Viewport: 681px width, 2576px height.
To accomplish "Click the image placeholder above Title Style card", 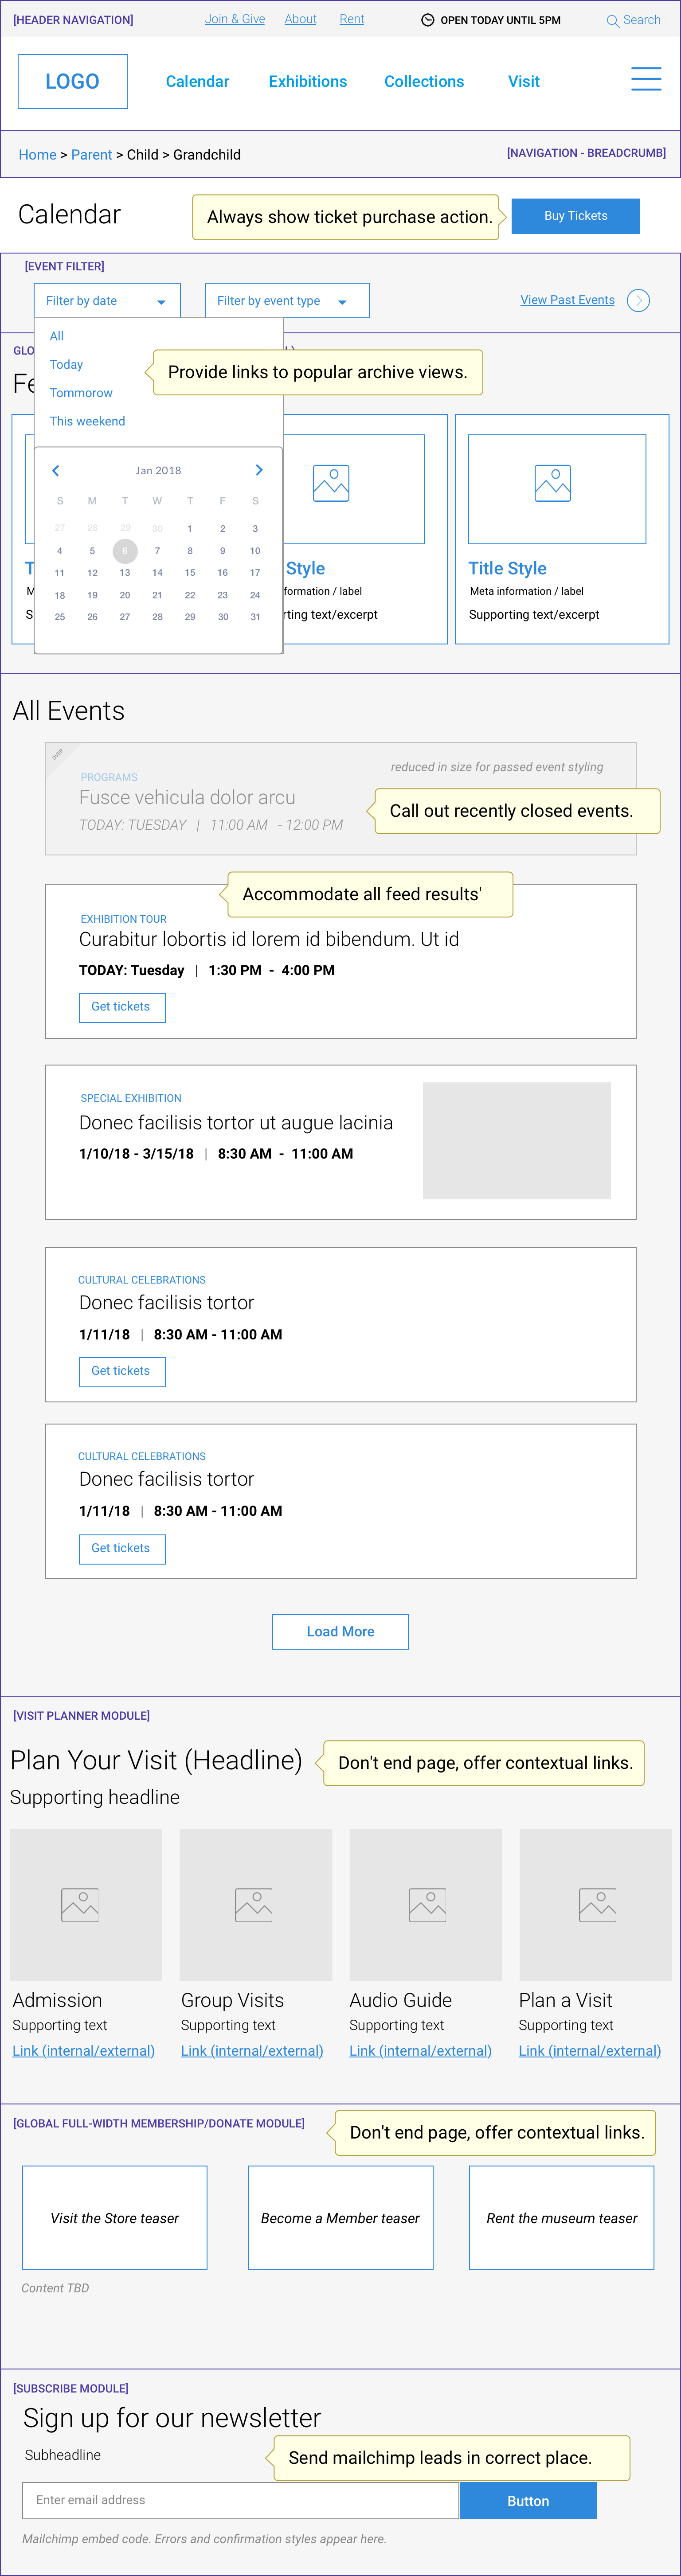I will point(557,489).
